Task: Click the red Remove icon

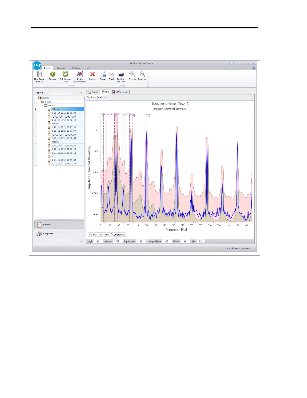Action: (92, 74)
